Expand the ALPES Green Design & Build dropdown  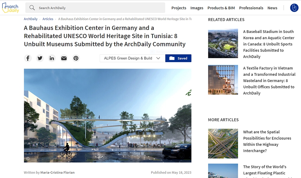tap(132, 58)
